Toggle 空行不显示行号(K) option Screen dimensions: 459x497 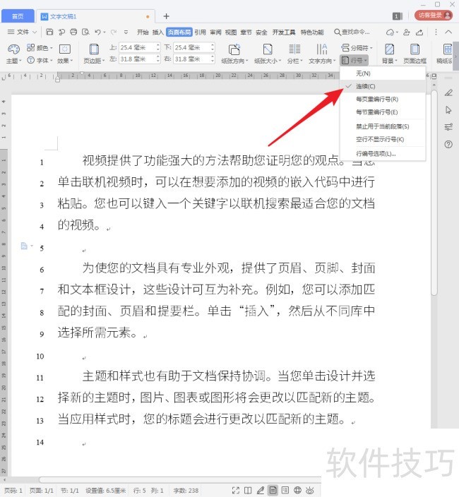[383, 140]
